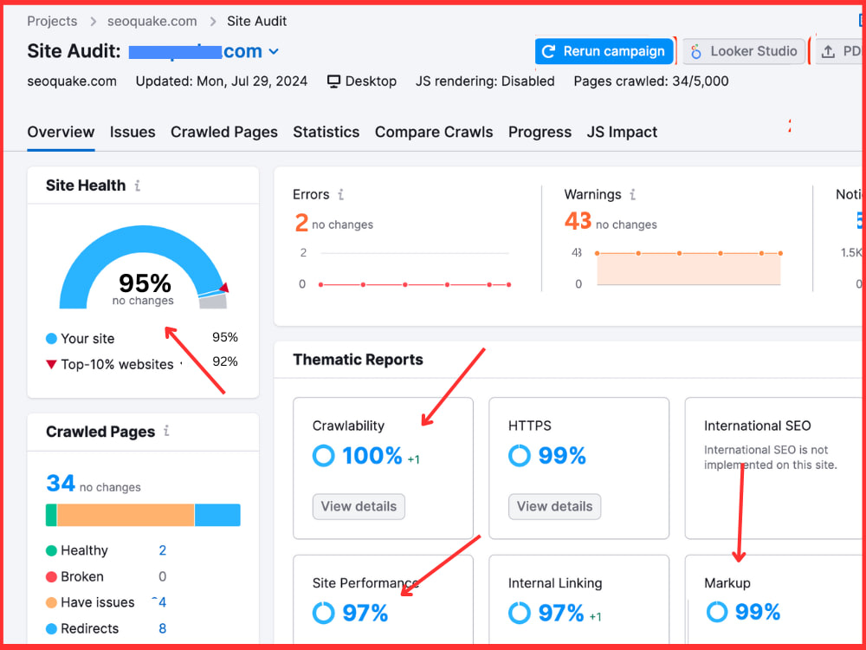Screen dimensions: 866x650
Task: Click the Healthy pages count 2
Action: click(x=163, y=550)
